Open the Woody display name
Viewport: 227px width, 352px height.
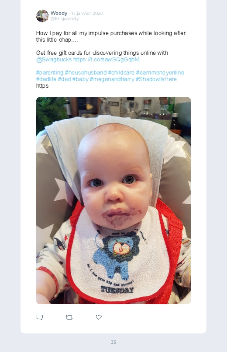click(59, 13)
